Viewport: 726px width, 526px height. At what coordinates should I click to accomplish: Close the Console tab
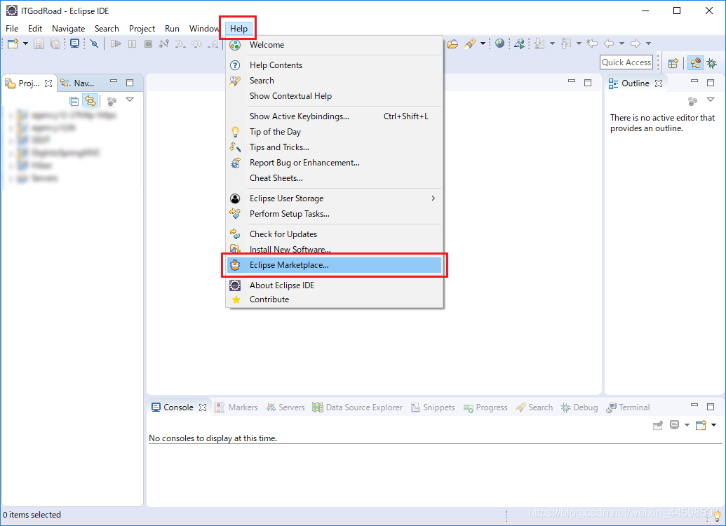pos(202,407)
